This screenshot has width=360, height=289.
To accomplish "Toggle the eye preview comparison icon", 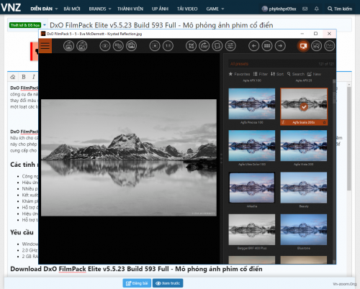I will 105,46.
